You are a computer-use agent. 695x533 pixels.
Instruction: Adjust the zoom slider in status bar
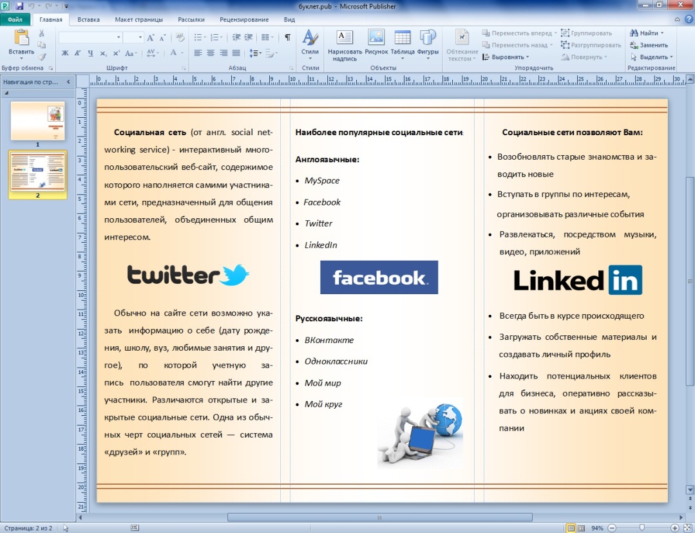pyautogui.click(x=642, y=528)
